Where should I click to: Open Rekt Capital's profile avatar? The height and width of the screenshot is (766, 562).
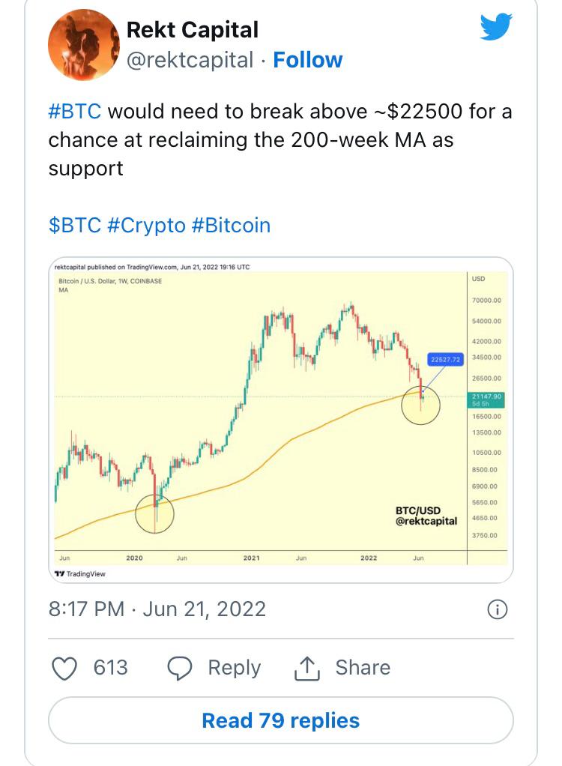(x=83, y=45)
